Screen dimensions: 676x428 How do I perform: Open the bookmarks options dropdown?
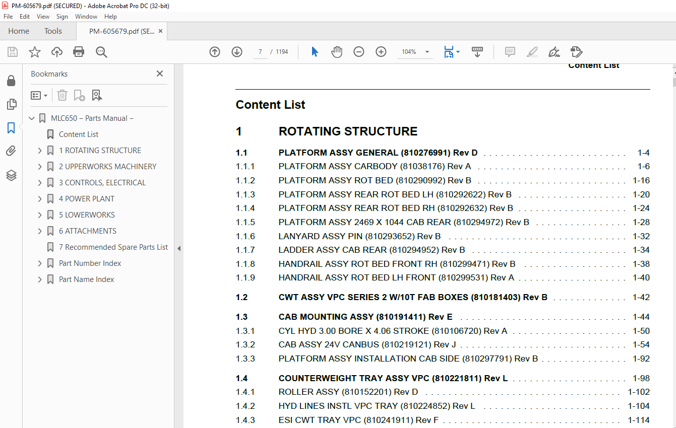39,95
